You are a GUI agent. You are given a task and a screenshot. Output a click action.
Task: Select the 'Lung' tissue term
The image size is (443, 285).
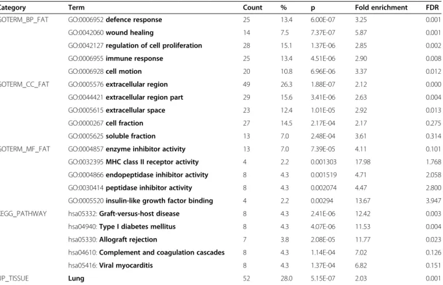tap(76, 278)
